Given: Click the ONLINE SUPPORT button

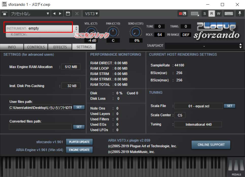Looking at the screenshot, I should pos(211,144).
